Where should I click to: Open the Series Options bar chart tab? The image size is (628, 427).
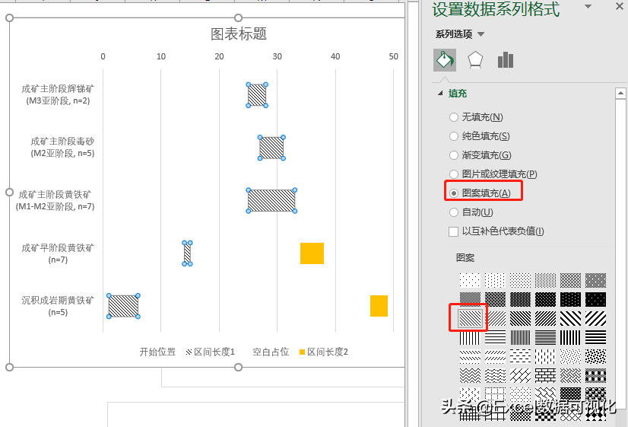point(506,60)
